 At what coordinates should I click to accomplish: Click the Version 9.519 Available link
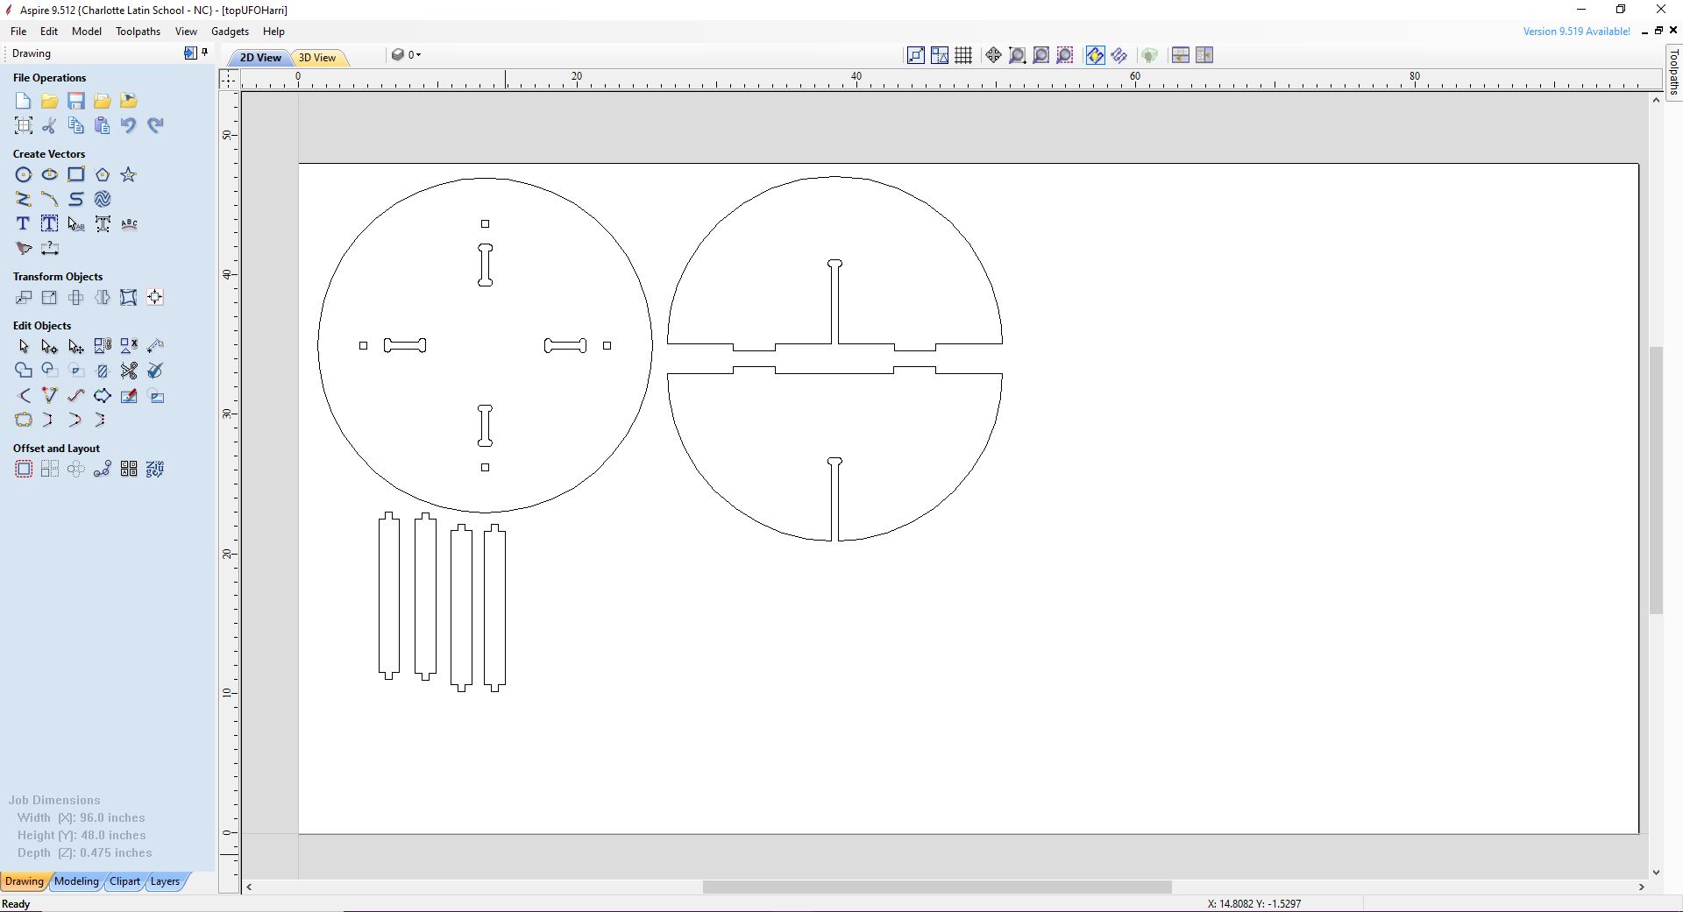(1577, 32)
